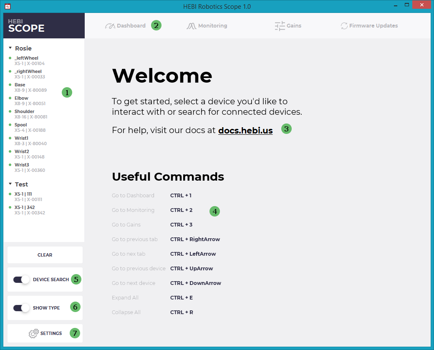
Task: Toggle the Device Search switch
Action: (21, 279)
